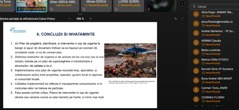Select the presenter's active video tile
239x110 pixels.
tap(32, 6)
